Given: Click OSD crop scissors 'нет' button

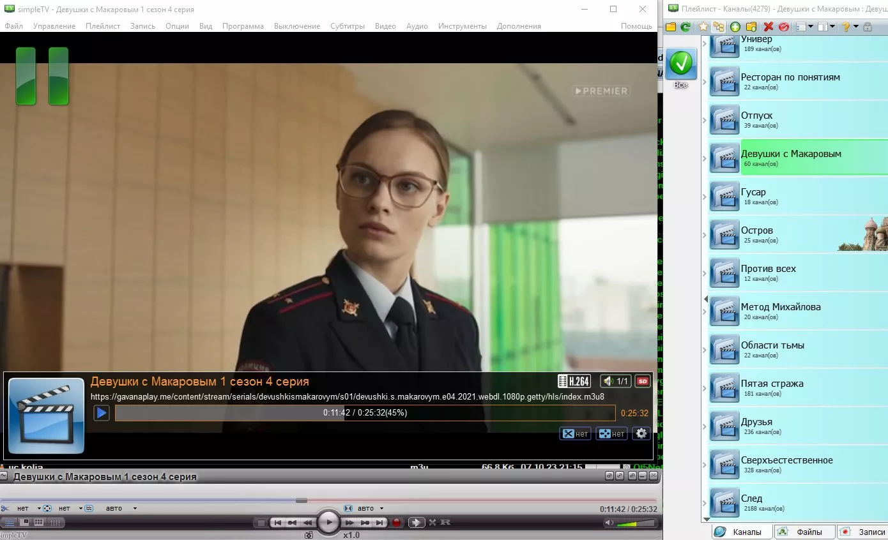Looking at the screenshot, I should point(576,433).
